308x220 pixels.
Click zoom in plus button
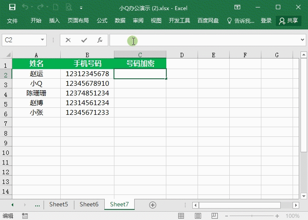pyautogui.click(x=277, y=216)
